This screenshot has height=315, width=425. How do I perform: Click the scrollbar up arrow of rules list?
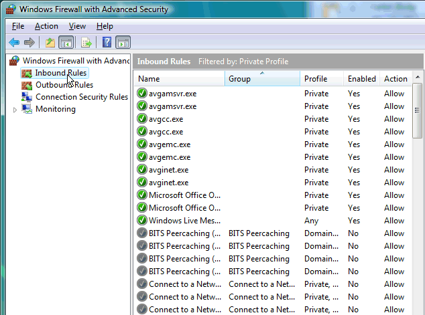point(418,77)
